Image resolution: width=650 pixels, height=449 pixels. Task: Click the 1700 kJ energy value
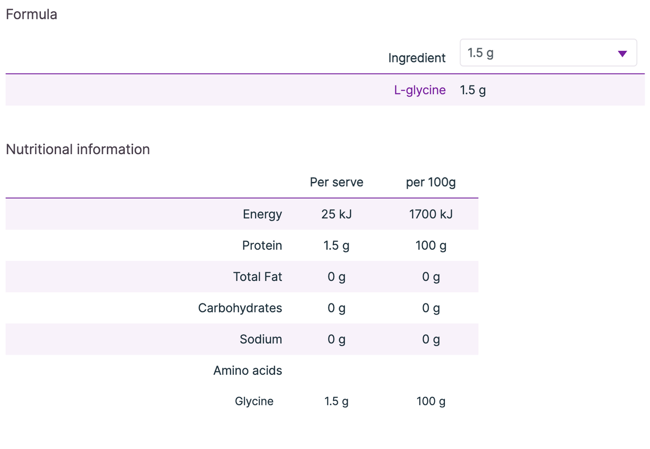coord(430,214)
